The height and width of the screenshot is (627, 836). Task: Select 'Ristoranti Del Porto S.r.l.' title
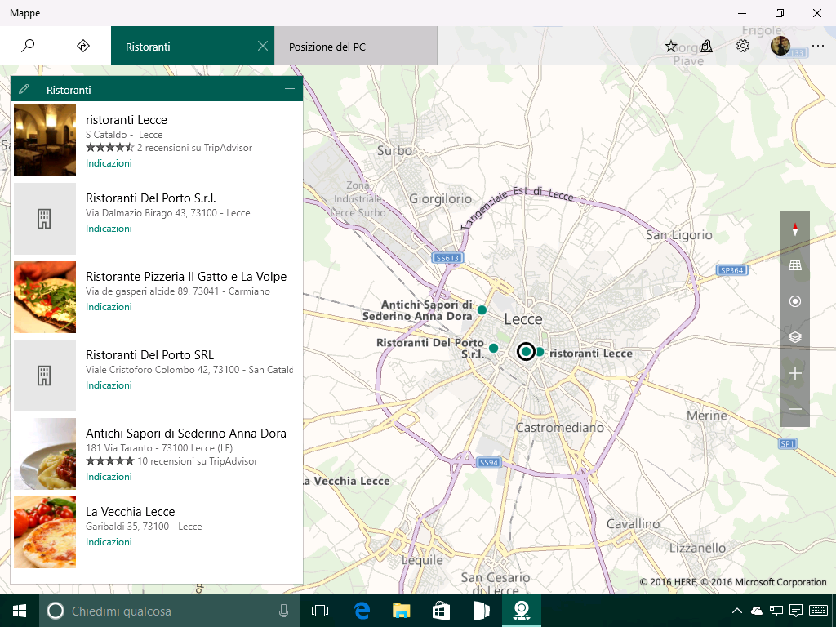click(151, 198)
